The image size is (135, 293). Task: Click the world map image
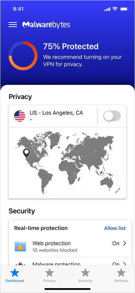point(67,163)
